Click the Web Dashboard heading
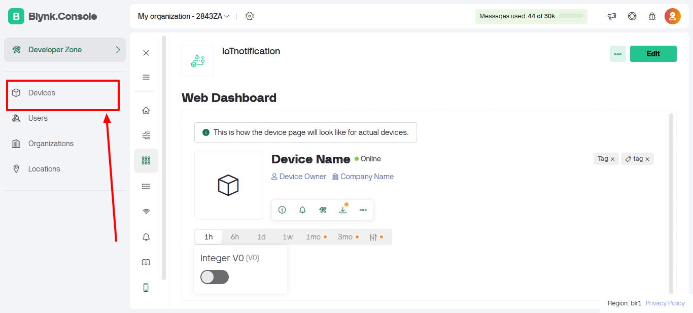Viewport: 693px width, 313px height. 229,98
